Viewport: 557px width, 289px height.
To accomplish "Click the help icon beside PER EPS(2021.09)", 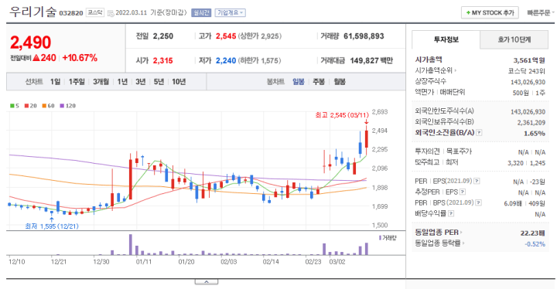I will click(477, 181).
